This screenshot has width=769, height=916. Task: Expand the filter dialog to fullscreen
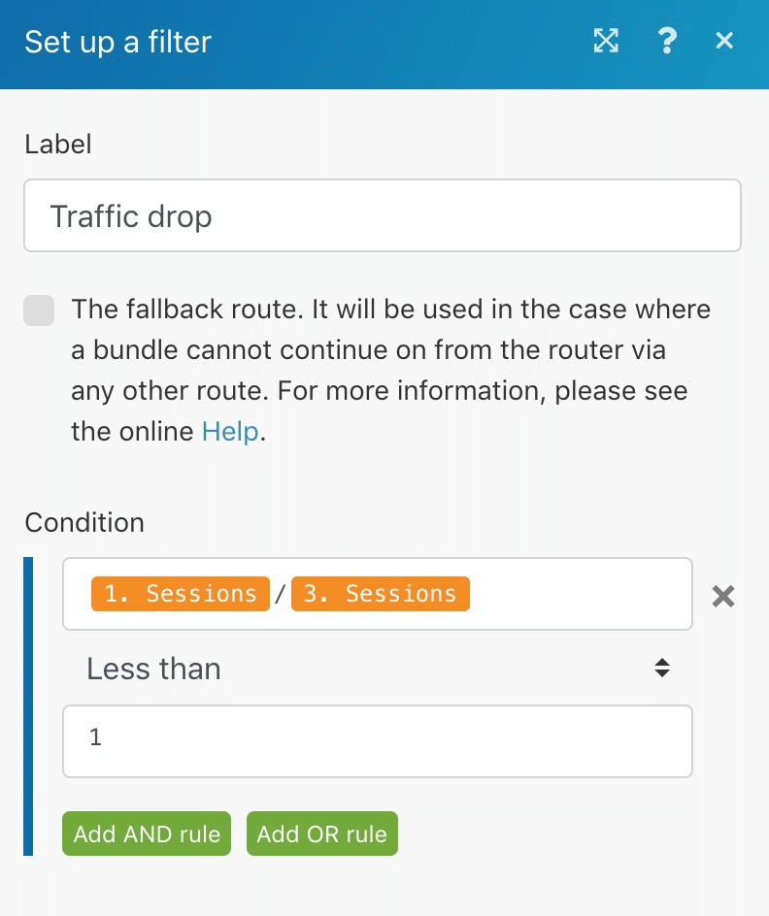(606, 41)
